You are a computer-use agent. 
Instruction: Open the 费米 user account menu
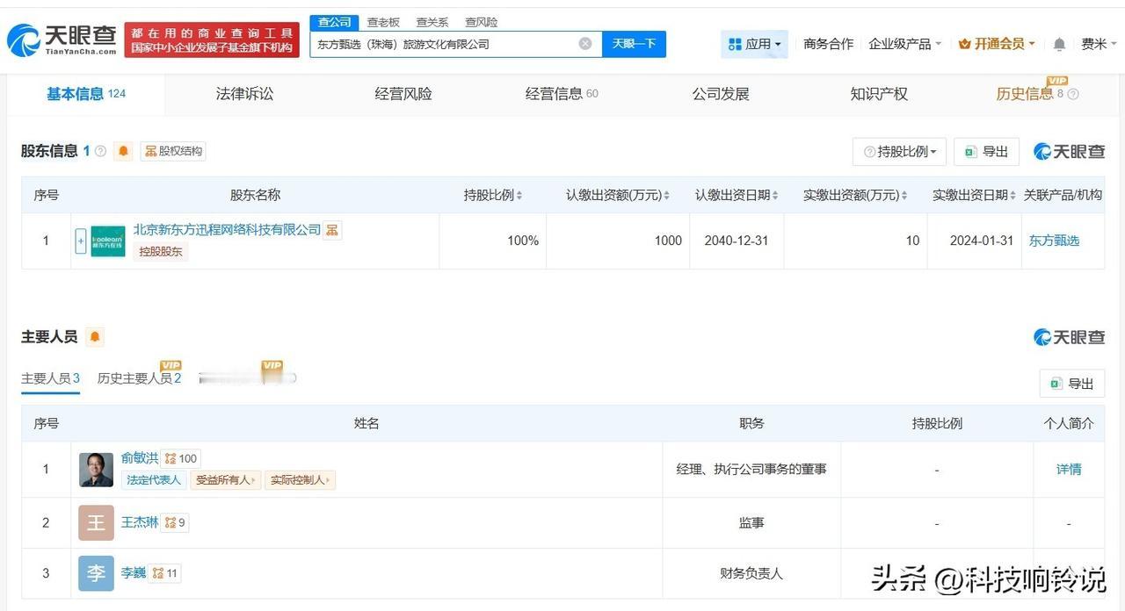1099,44
